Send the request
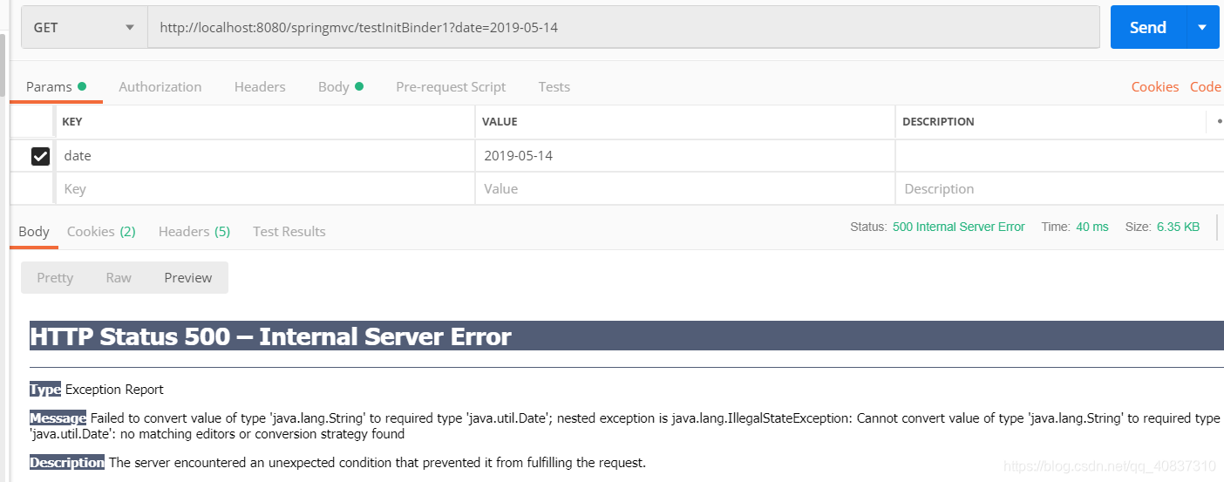The height and width of the screenshot is (482, 1224). [1148, 27]
